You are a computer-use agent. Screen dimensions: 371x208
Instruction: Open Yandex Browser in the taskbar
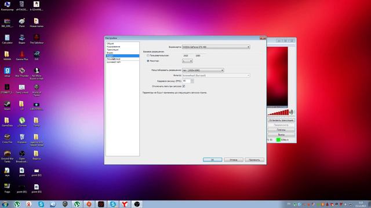[125, 204]
